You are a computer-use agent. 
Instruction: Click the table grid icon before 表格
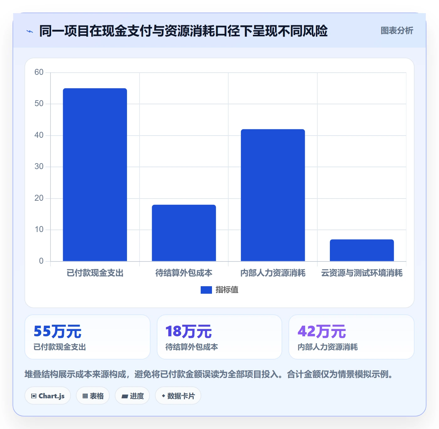(x=85, y=396)
